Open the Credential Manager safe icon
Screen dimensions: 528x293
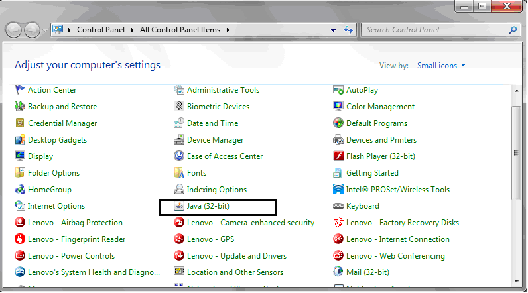click(20, 123)
